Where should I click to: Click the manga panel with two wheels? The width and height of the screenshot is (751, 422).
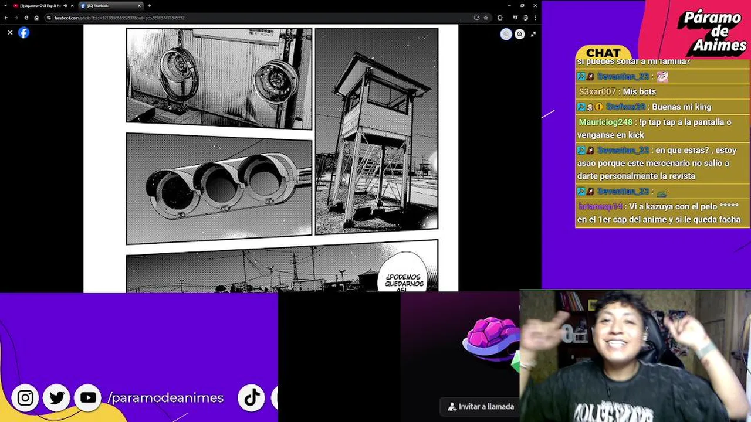pos(219,78)
